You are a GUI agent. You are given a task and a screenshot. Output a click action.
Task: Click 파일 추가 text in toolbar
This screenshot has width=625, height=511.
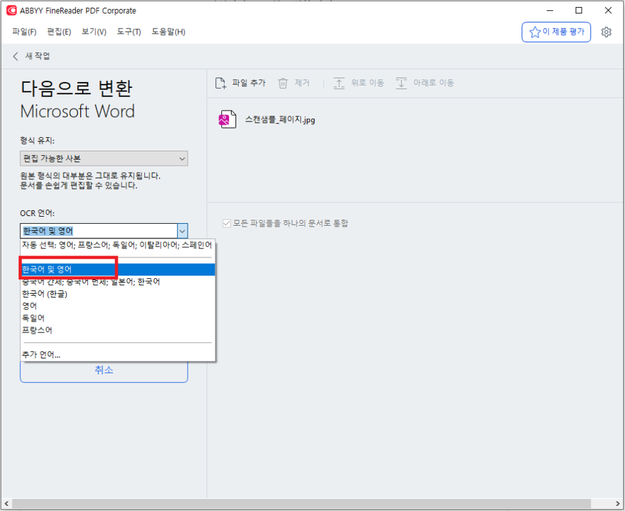point(249,83)
